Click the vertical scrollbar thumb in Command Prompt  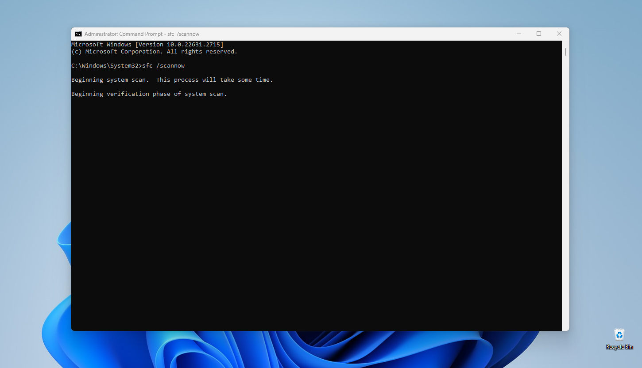566,52
